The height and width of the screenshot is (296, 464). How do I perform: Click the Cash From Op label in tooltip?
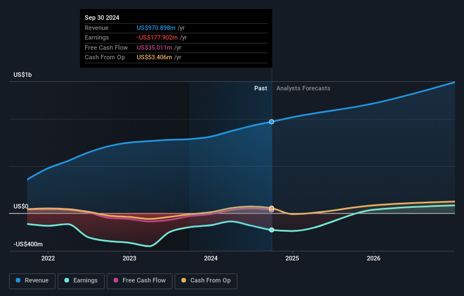[x=105, y=58]
